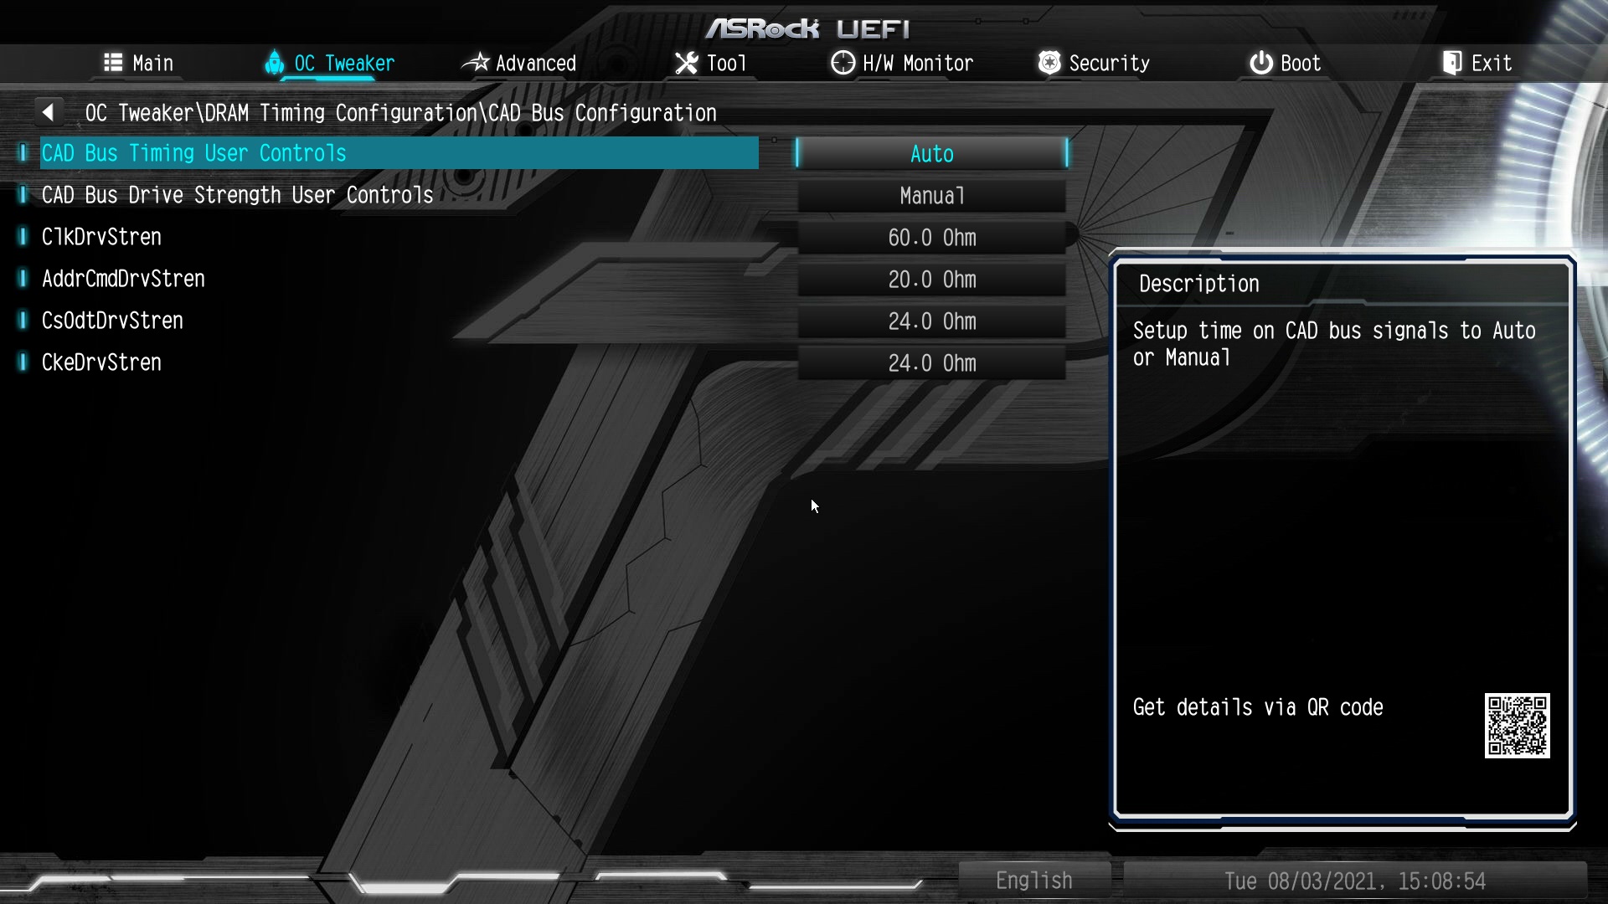The height and width of the screenshot is (904, 1608).
Task: Select CAD Bus Drive Strength User Controls row
Action: pyautogui.click(x=237, y=195)
